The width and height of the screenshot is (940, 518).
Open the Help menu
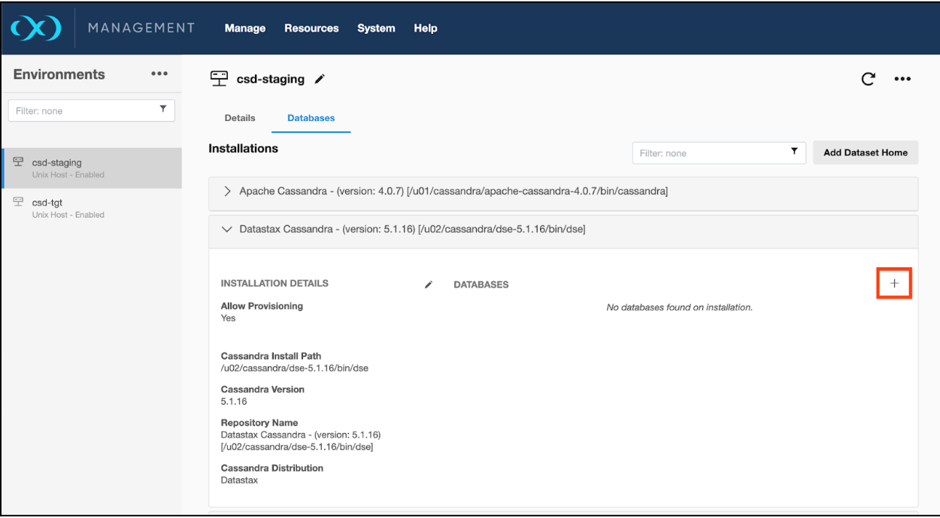click(425, 28)
